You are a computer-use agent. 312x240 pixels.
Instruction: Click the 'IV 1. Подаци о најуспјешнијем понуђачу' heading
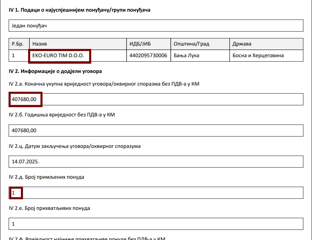point(80,10)
